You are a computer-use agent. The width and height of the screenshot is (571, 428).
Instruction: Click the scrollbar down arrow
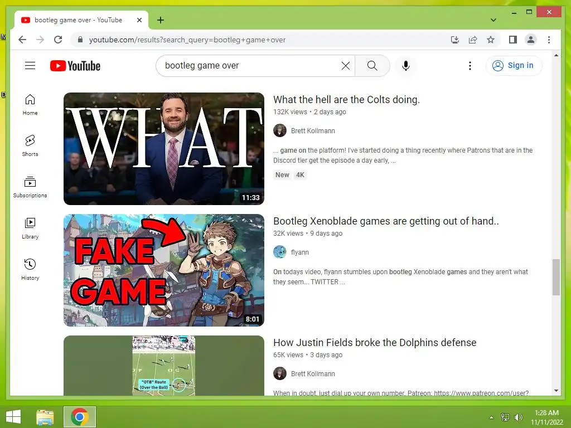coord(556,391)
